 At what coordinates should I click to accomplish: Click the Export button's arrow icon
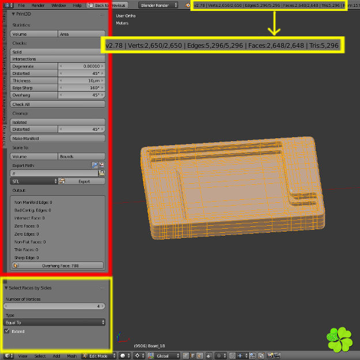point(62,181)
